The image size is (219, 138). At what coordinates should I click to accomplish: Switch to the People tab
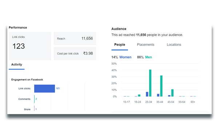coord(120,45)
